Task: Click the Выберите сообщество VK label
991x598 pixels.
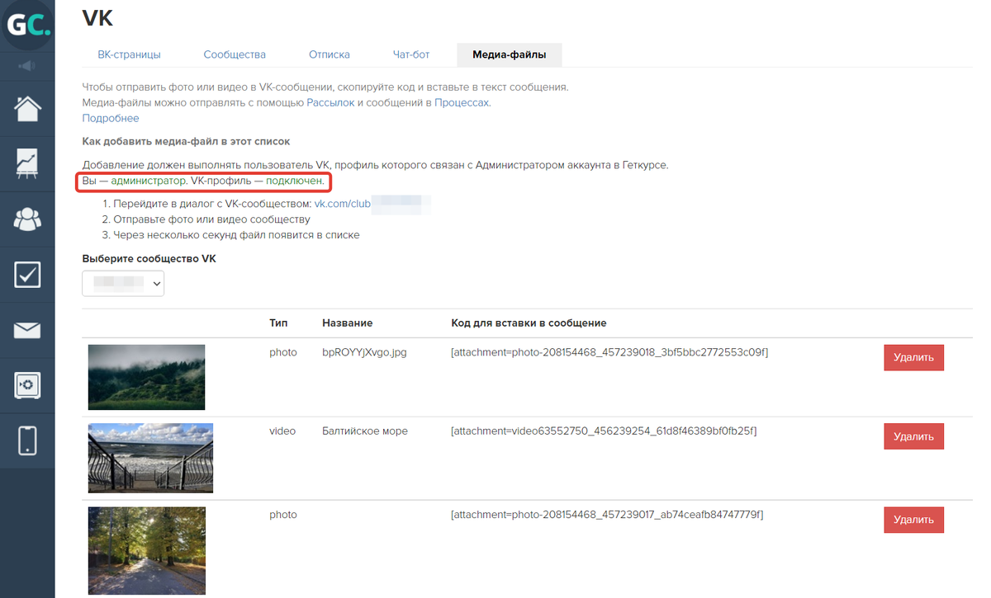Action: click(x=149, y=258)
